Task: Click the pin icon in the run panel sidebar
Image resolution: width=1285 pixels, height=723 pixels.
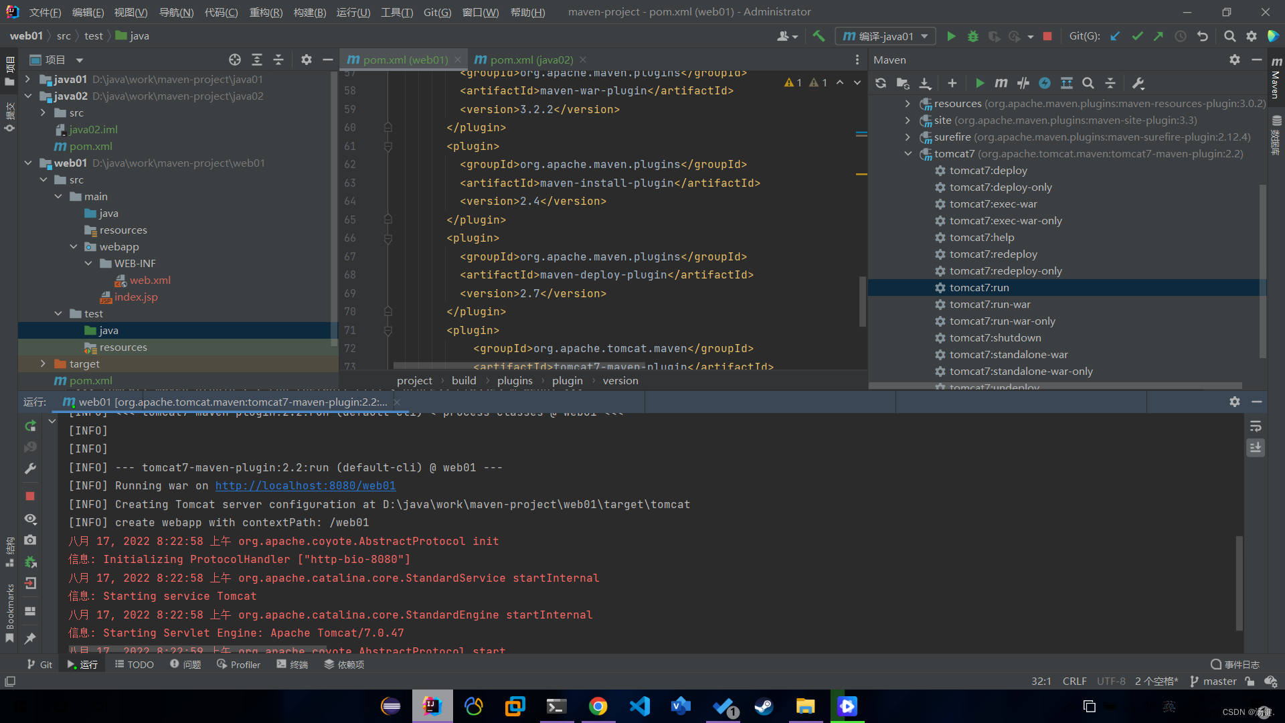Action: point(30,639)
